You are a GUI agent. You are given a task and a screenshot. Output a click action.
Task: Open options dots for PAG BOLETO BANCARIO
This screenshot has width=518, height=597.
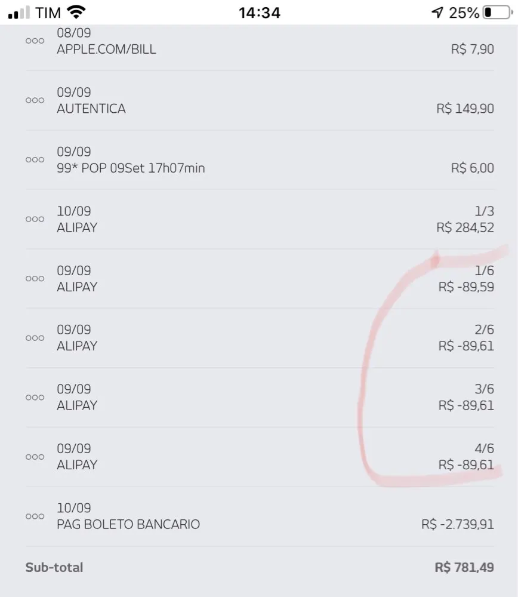(x=35, y=516)
